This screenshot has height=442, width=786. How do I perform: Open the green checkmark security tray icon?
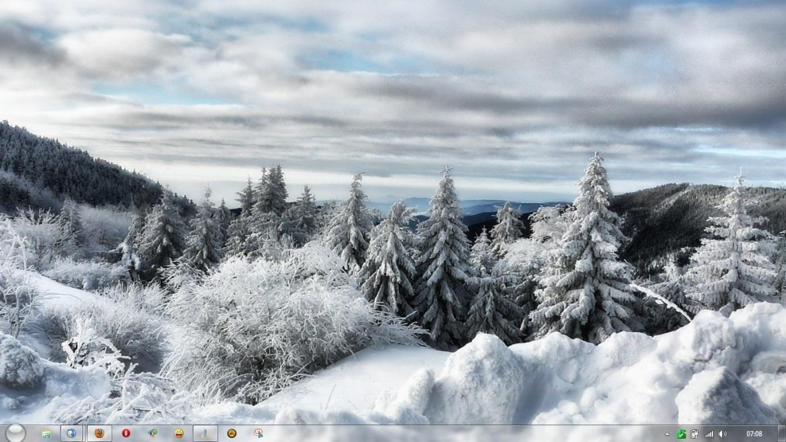[681, 435]
